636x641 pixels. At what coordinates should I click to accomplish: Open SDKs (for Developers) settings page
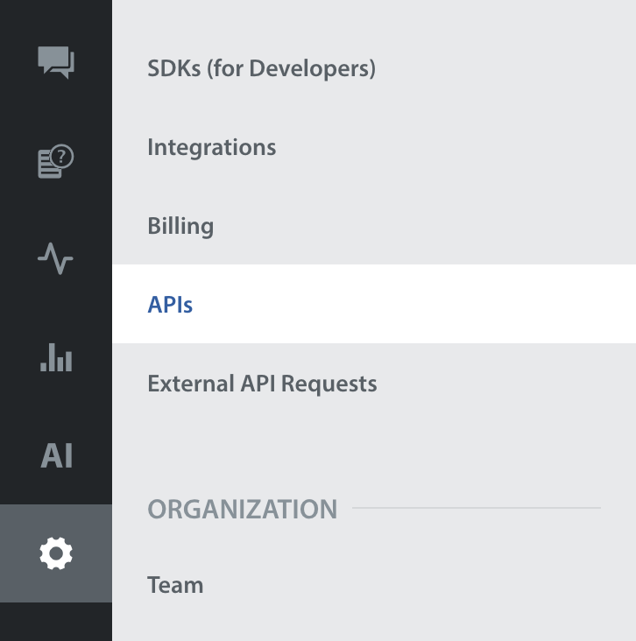(261, 67)
